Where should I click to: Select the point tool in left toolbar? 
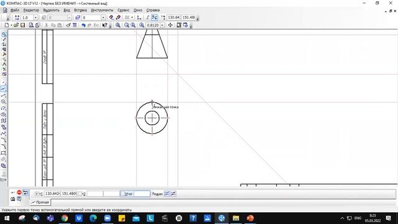pyautogui.click(x=4, y=83)
